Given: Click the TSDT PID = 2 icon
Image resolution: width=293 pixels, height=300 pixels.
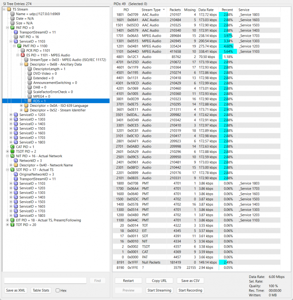Looking at the screenshot, I should pos(12,152).
